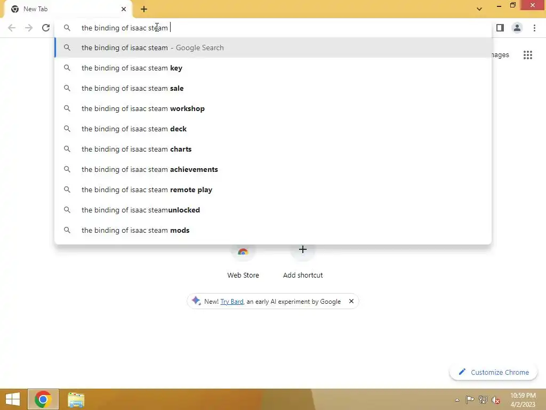
Task: Open the Windows Start button
Action: [13, 399]
